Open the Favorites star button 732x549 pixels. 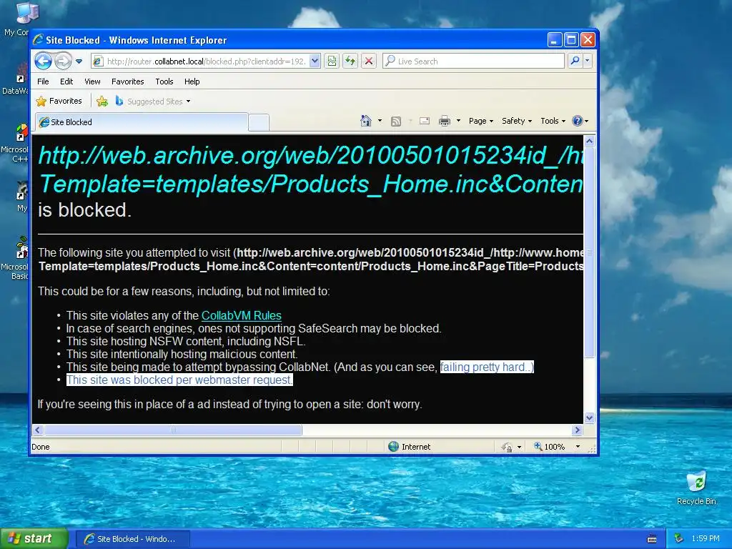tap(59, 101)
